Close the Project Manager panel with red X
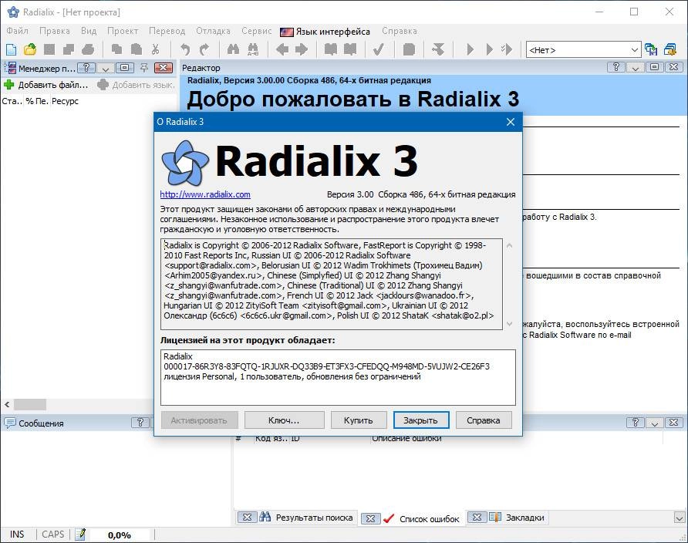 (164, 68)
